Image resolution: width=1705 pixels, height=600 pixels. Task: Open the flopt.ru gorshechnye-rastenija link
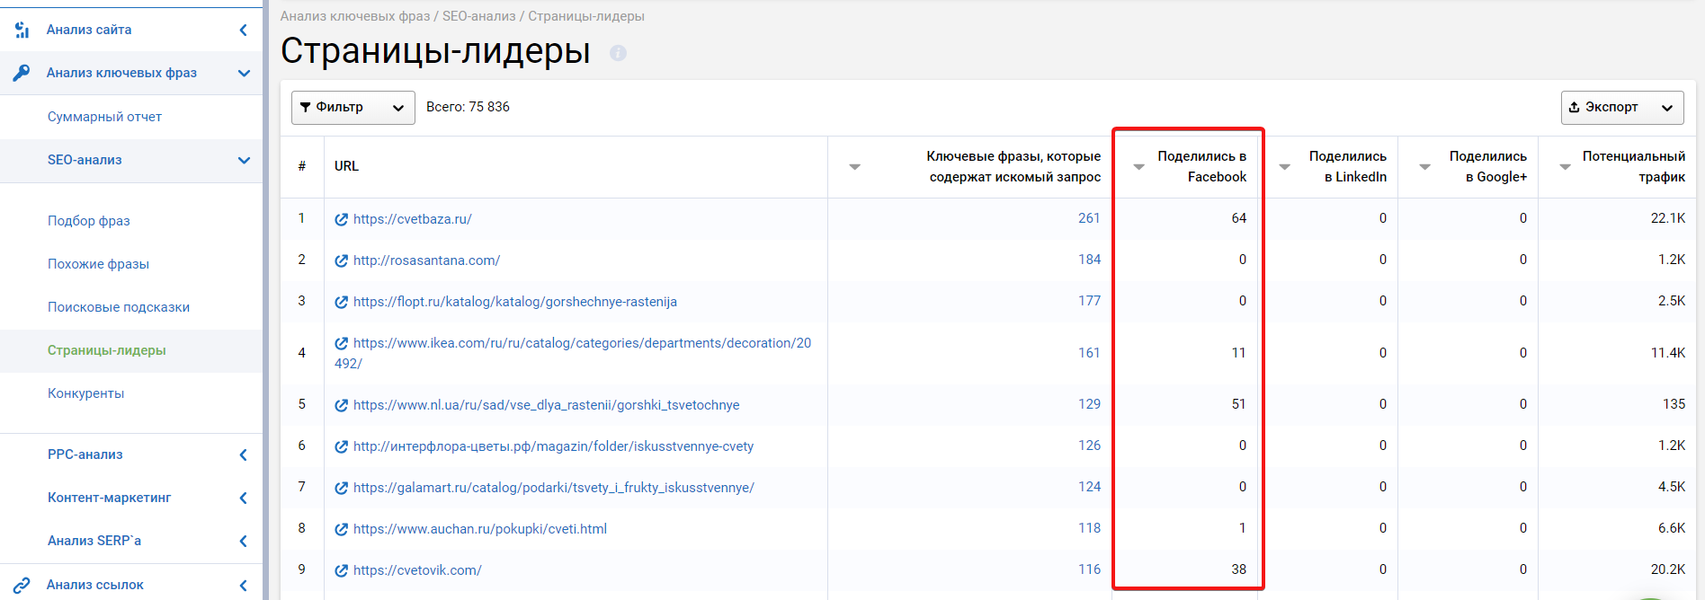tap(515, 302)
